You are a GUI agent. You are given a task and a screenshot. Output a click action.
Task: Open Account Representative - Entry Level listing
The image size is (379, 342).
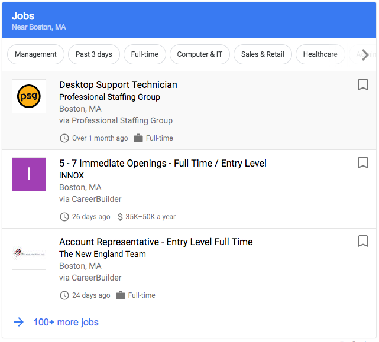coord(156,242)
